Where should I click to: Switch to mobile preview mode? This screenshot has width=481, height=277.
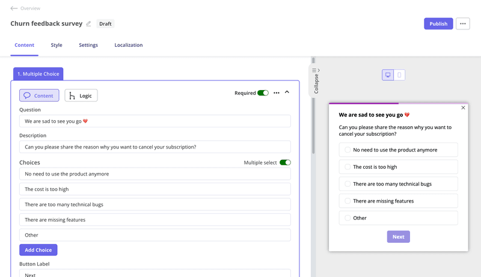point(399,75)
